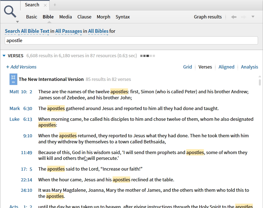Switch to Bible search type

(48, 17)
